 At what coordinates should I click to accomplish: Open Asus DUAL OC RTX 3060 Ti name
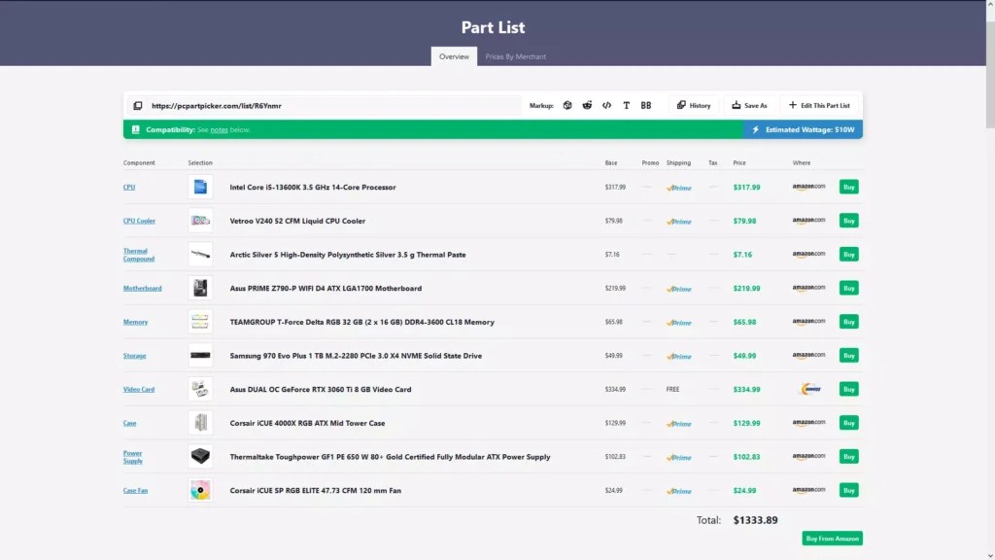pyautogui.click(x=321, y=389)
